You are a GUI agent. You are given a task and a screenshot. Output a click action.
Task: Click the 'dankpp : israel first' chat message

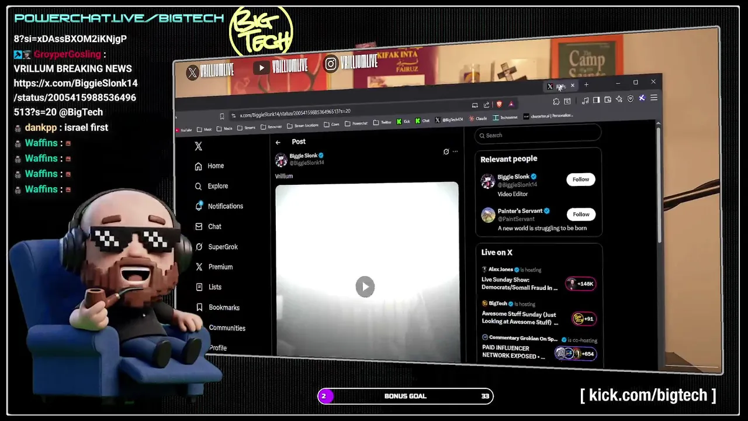coord(61,127)
